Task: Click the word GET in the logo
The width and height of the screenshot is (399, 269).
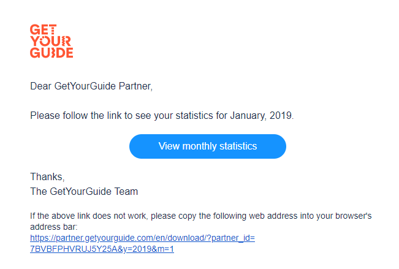Action: click(44, 29)
